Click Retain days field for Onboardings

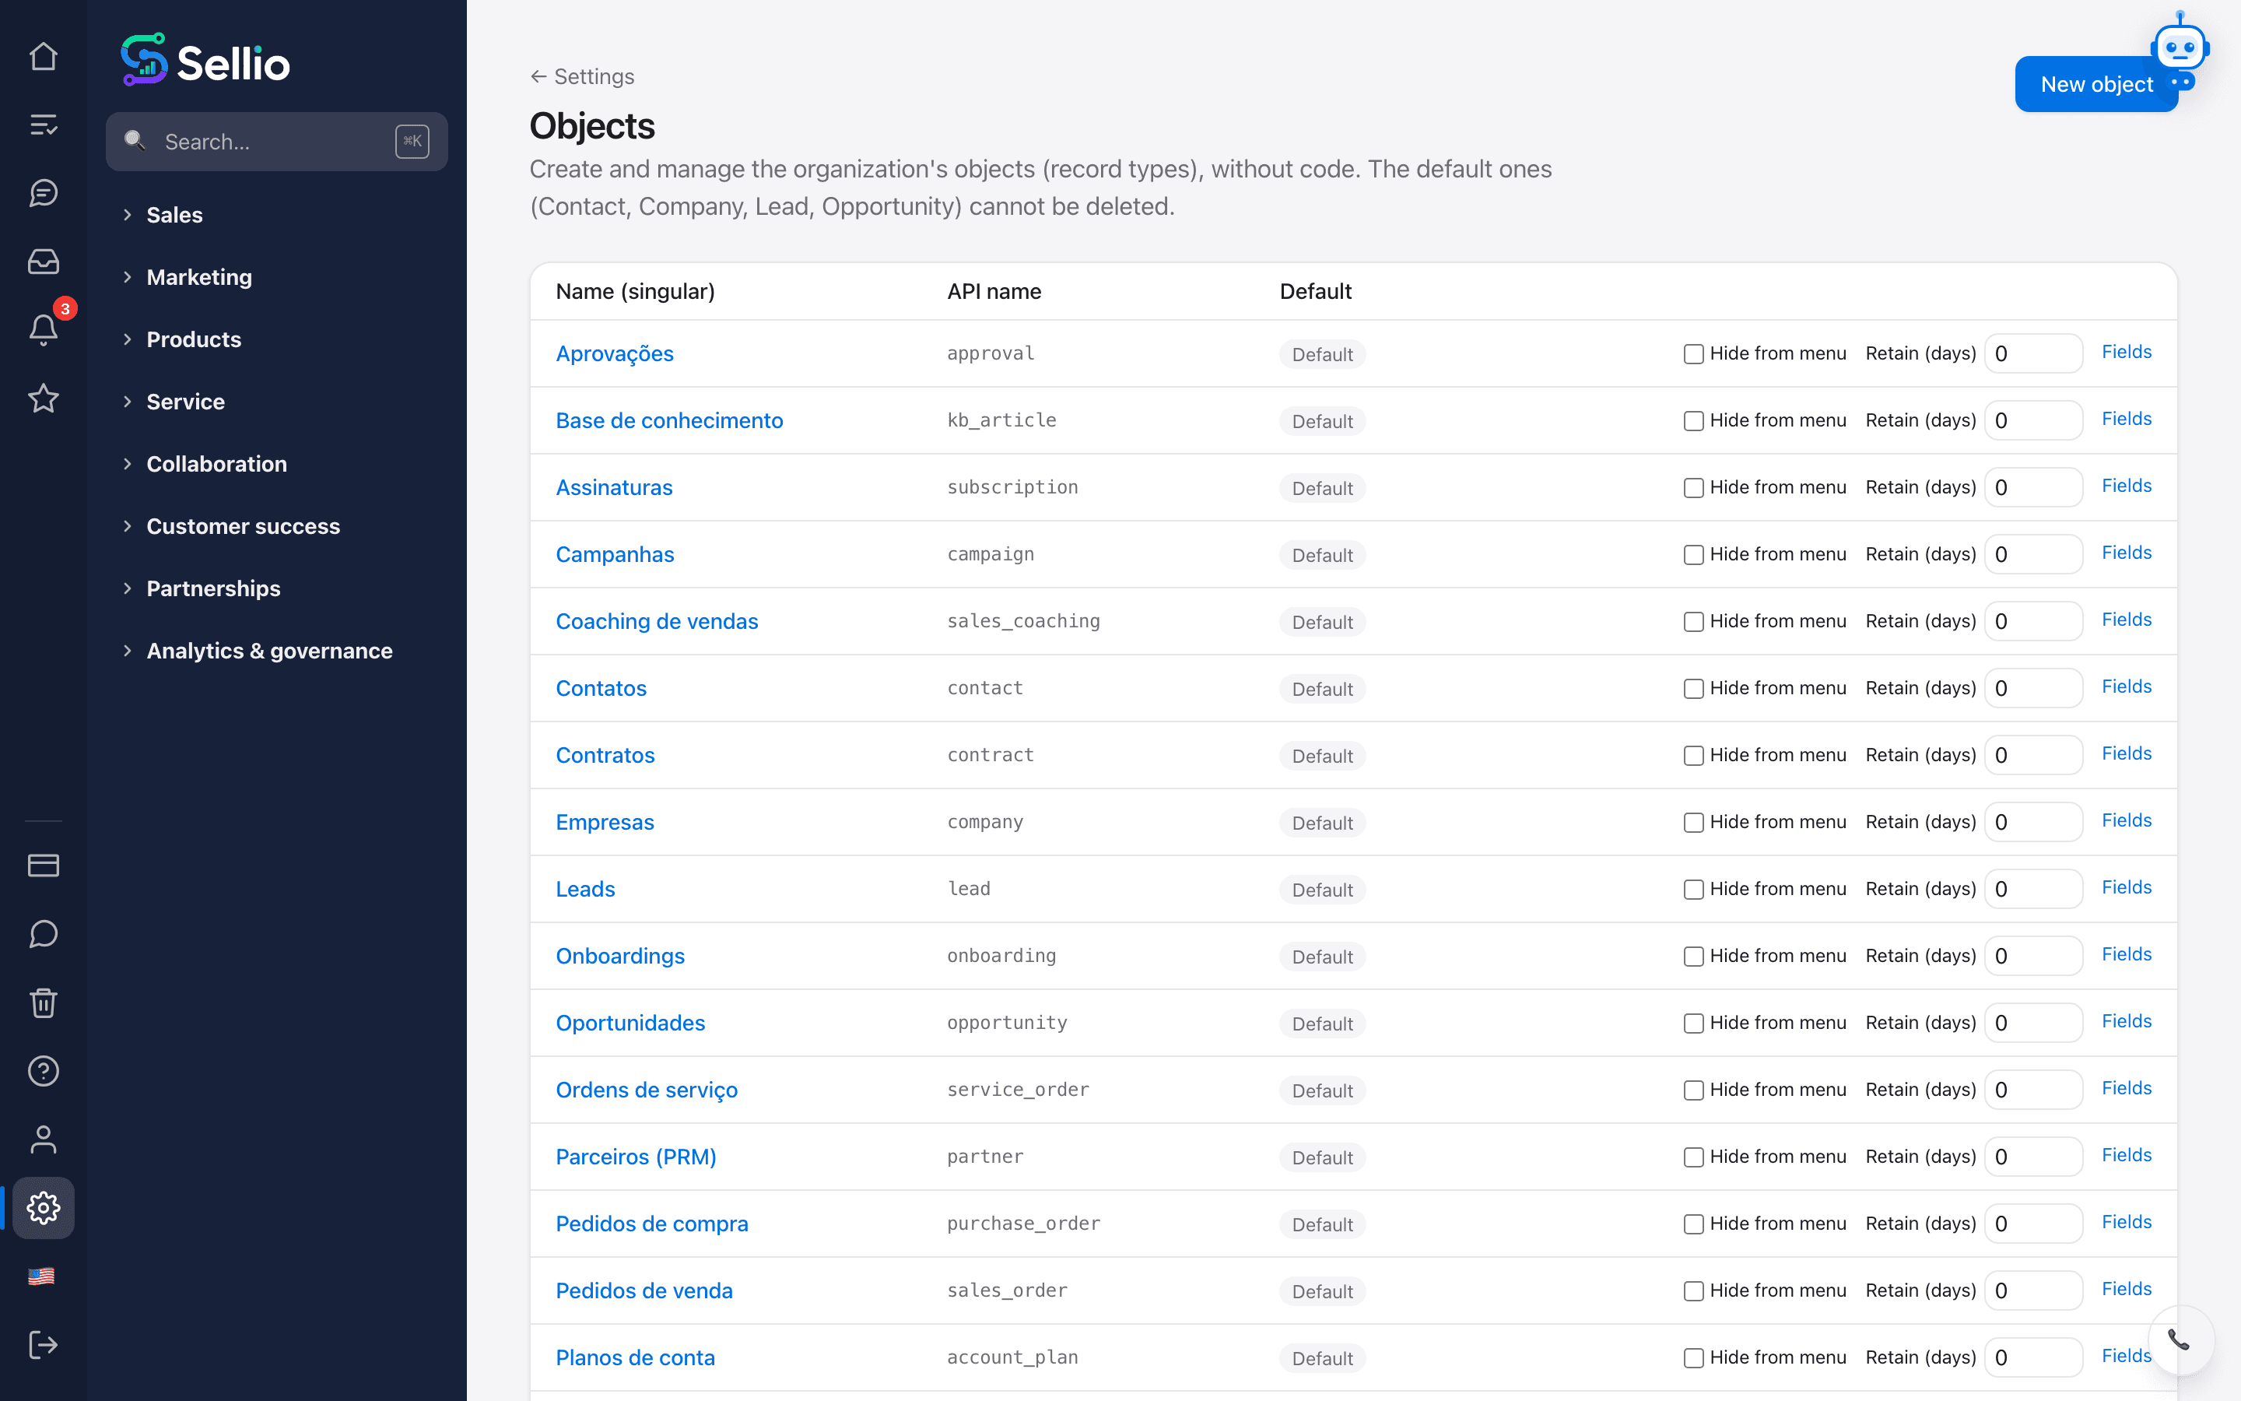(x=2033, y=957)
